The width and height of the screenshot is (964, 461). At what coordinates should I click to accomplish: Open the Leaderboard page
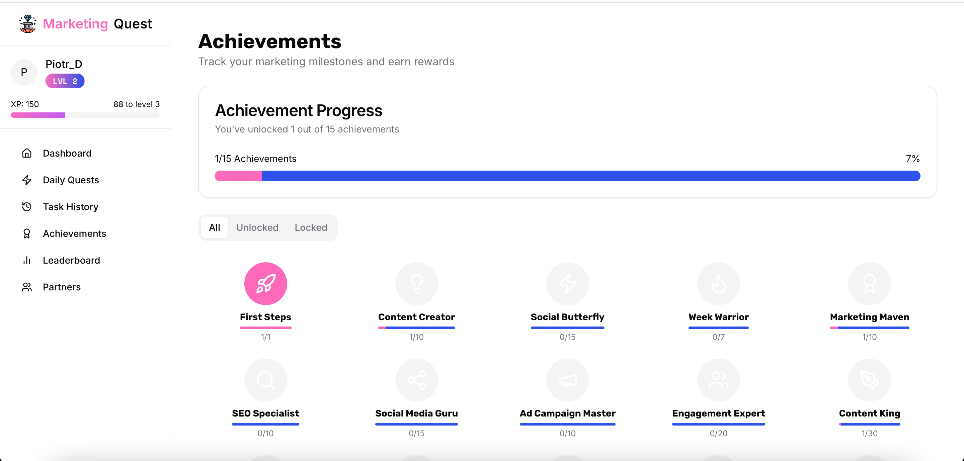point(71,260)
